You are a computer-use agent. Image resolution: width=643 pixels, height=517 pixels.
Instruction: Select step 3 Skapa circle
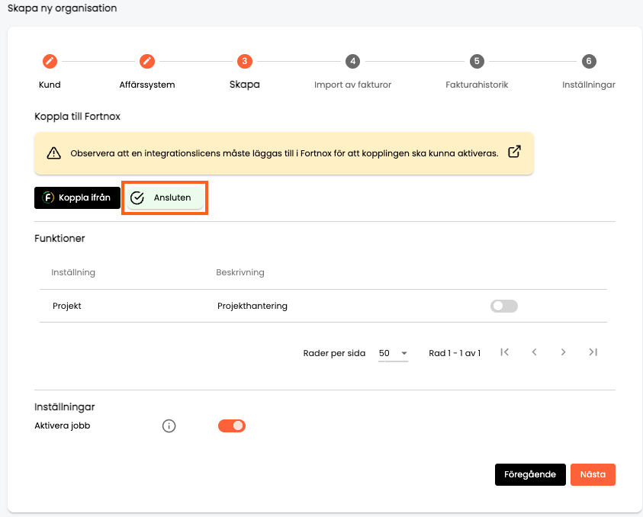pos(244,62)
